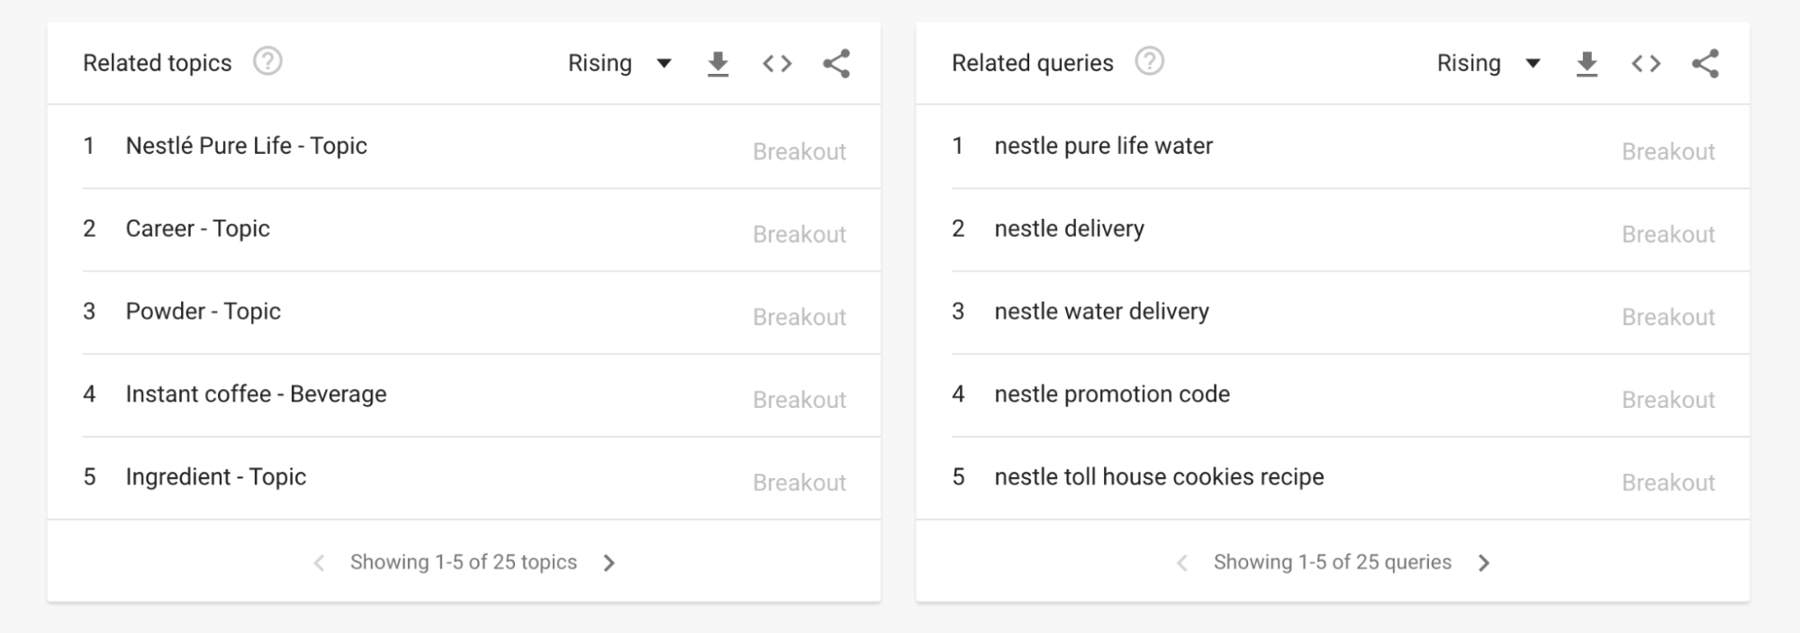Screen dimensions: 1800x633
Task: Open Rising dropdown in Related topics
Action: point(620,64)
